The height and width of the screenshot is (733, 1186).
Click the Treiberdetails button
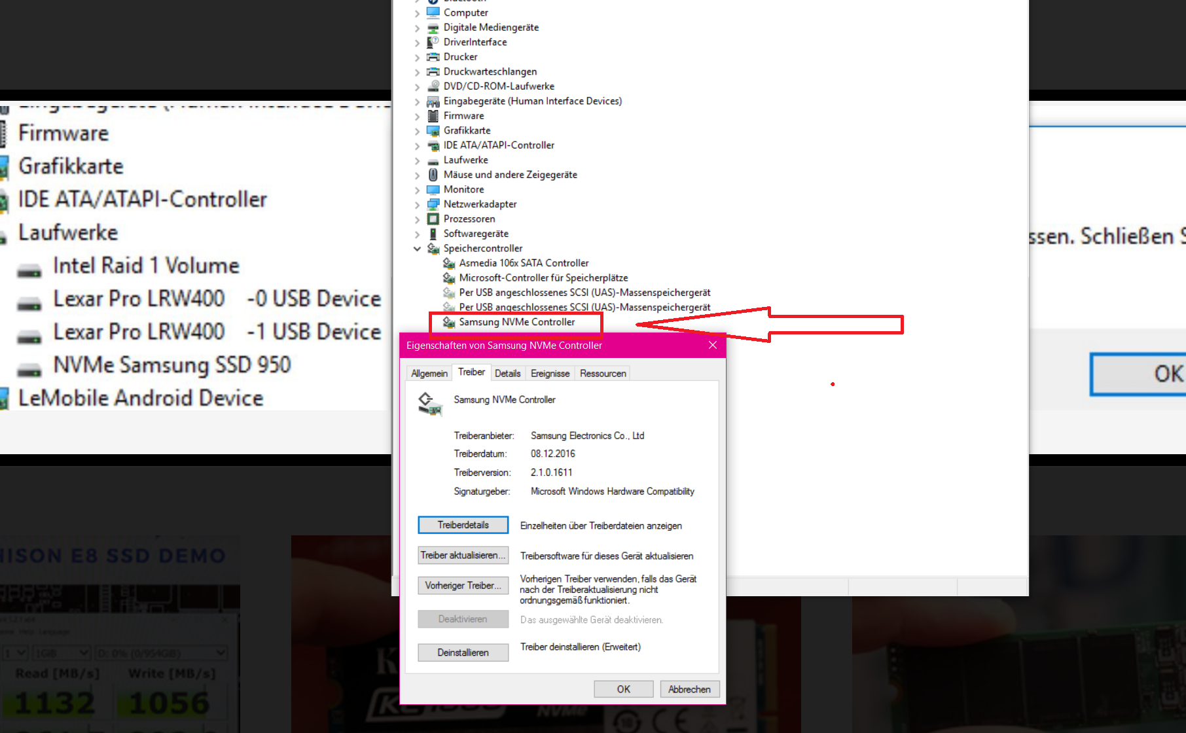tap(463, 525)
